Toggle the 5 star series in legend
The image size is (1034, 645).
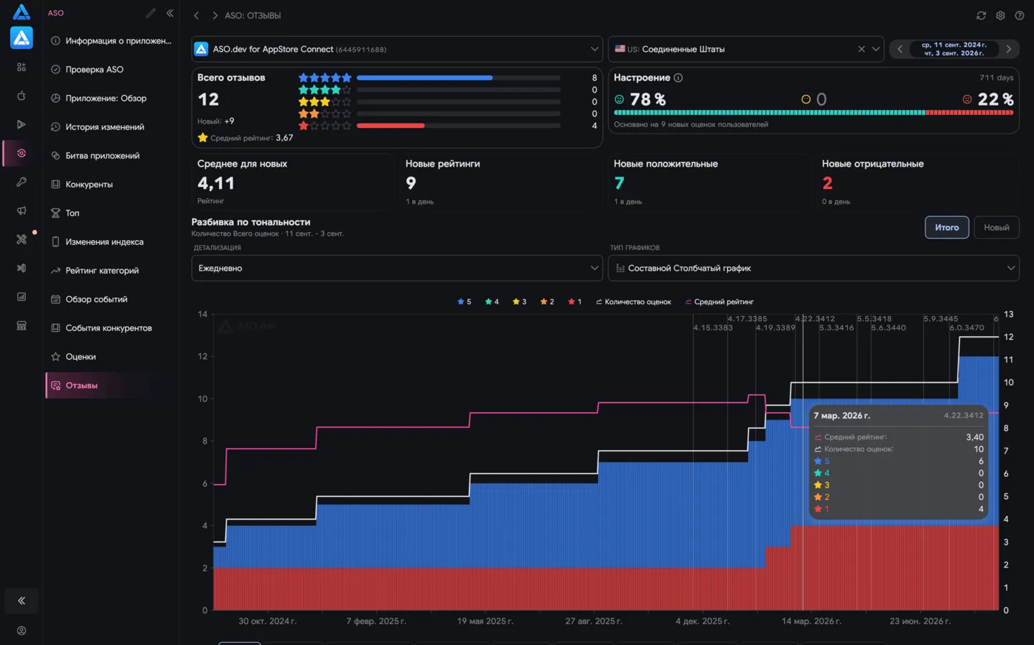coord(465,302)
